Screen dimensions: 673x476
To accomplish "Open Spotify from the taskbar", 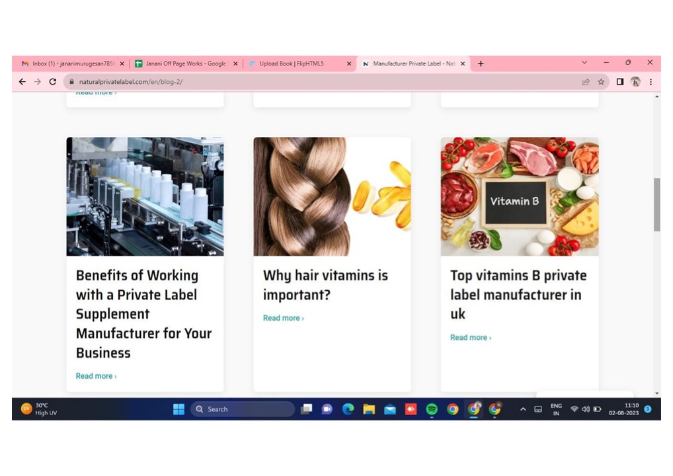I will (x=432, y=409).
